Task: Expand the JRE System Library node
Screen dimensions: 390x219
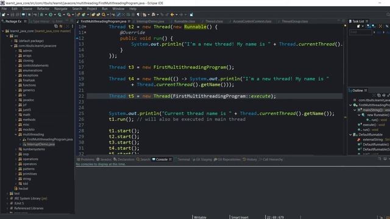Action: tap(7, 198)
